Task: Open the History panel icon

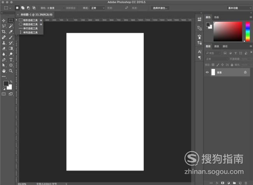Action: coord(199,19)
